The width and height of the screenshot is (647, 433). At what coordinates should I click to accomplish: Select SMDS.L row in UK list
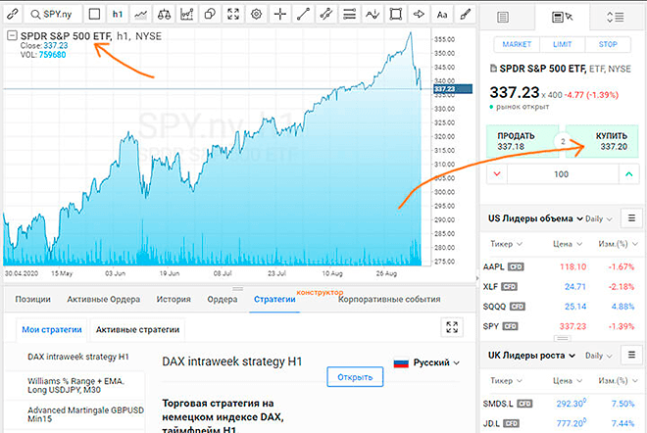562,404
